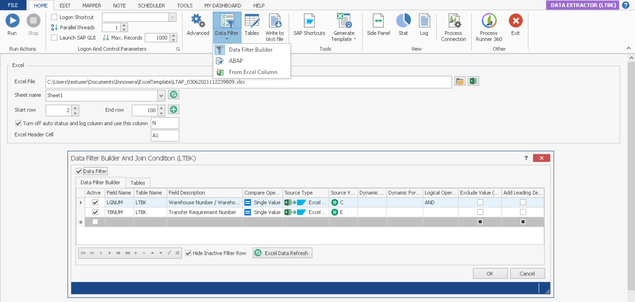Switch to the Tables tab in dialog
The width and height of the screenshot is (635, 302).
point(138,183)
